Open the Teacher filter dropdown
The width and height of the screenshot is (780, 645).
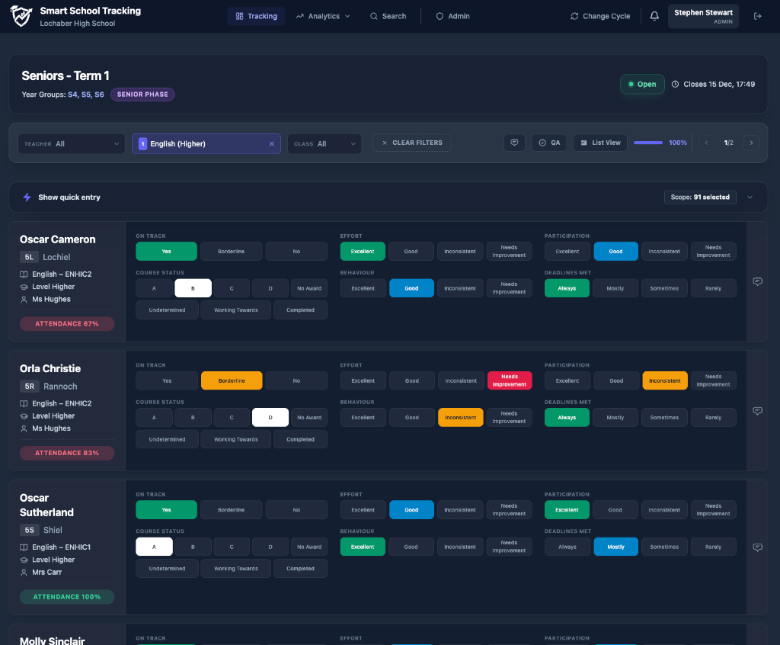click(72, 143)
